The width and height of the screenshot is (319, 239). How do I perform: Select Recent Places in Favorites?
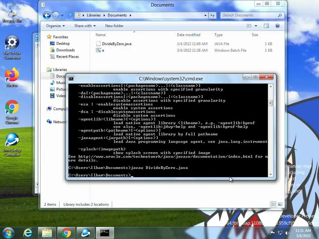[68, 57]
